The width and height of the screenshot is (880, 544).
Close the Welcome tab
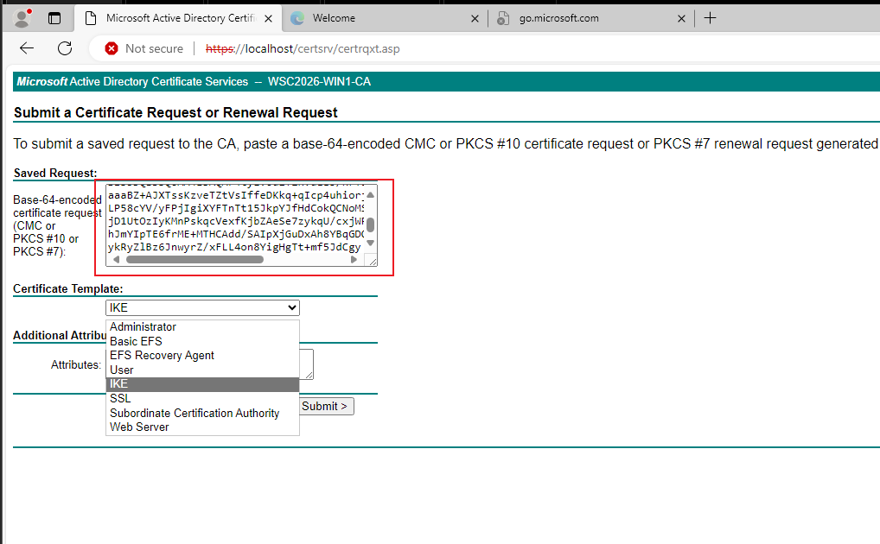point(475,18)
